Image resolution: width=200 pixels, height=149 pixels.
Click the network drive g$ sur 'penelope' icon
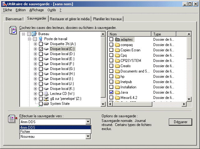coord(46,99)
